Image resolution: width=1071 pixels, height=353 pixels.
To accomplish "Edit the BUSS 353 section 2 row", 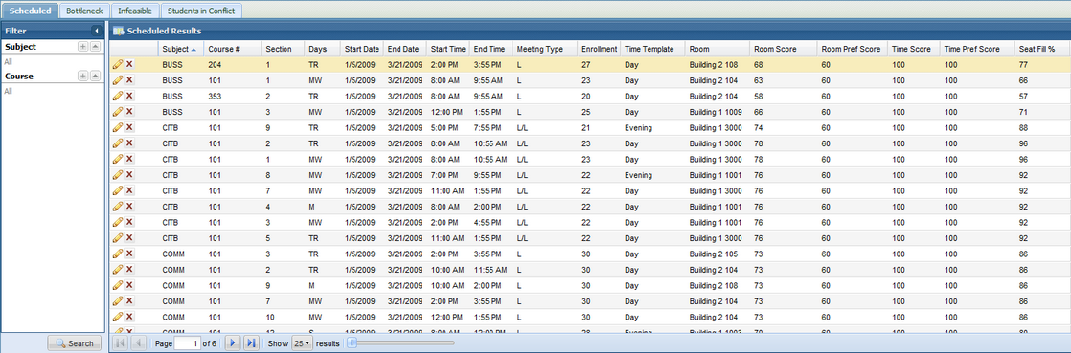I will 118,96.
